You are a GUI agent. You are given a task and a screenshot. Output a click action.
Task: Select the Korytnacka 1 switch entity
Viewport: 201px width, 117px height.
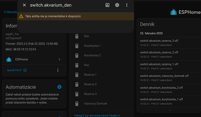[92, 46]
